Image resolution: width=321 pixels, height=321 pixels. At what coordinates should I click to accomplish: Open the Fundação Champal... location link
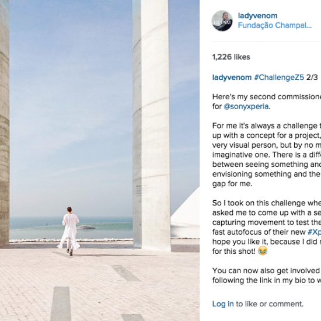tap(275, 25)
